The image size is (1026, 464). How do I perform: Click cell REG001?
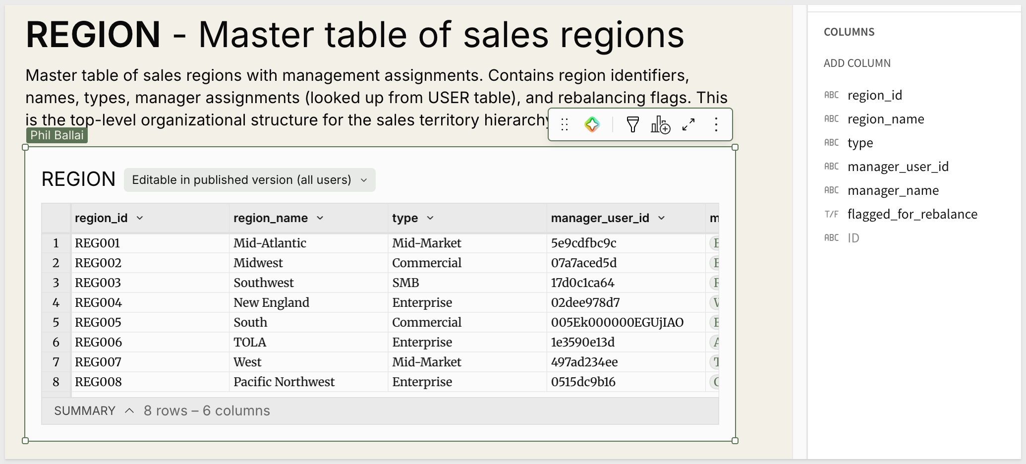[x=150, y=243]
